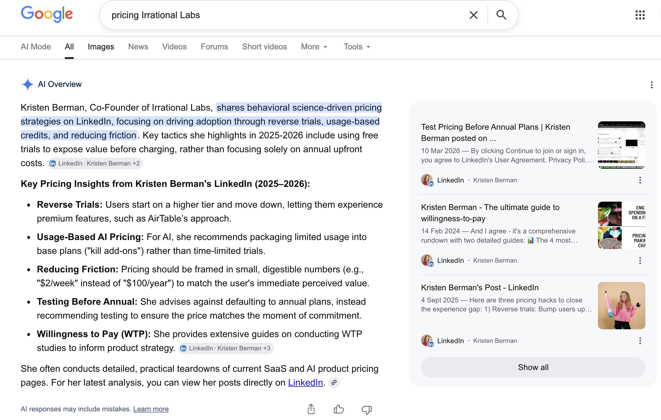Click the highlighted behavioral science-driven pricing text
This screenshot has width=661, height=420.
click(x=201, y=121)
